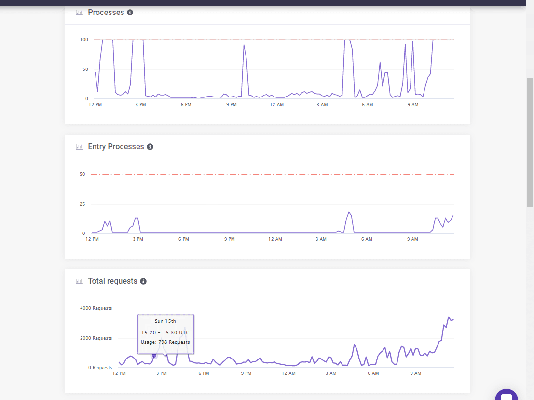Screen dimensions: 534x400
Task: Click the 12 AM label under Processes chart
Action: tap(276, 105)
